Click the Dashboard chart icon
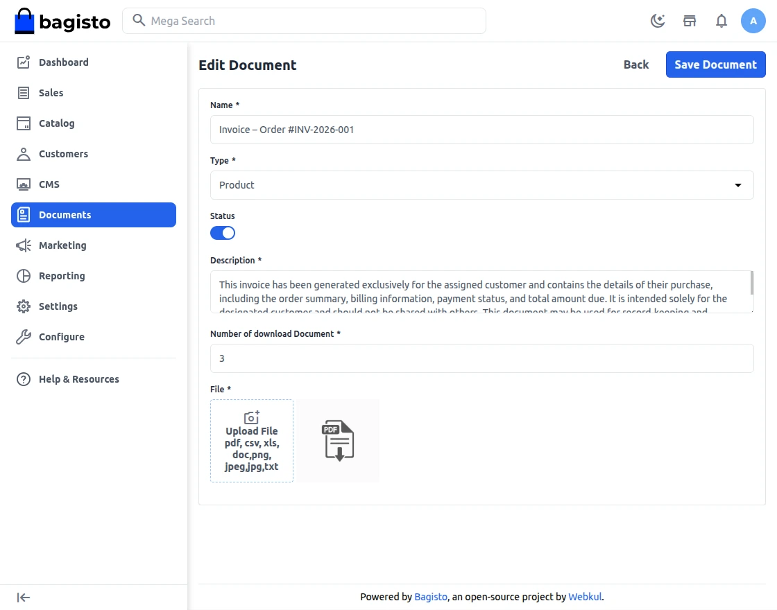Image resolution: width=777 pixels, height=610 pixels. click(x=24, y=62)
